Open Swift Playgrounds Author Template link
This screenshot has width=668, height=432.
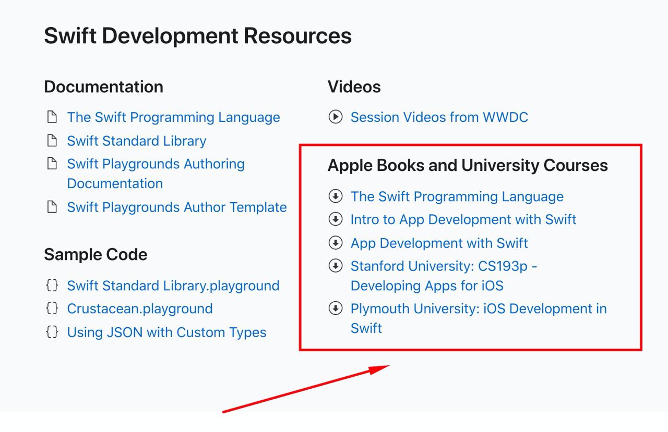coord(177,207)
